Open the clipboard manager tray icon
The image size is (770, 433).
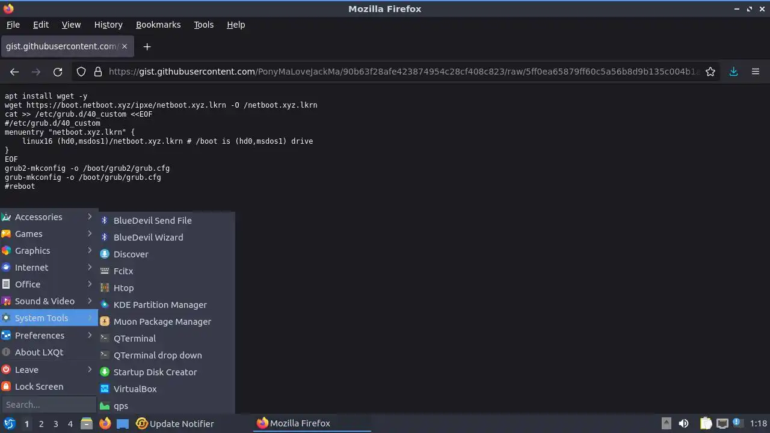(706, 423)
